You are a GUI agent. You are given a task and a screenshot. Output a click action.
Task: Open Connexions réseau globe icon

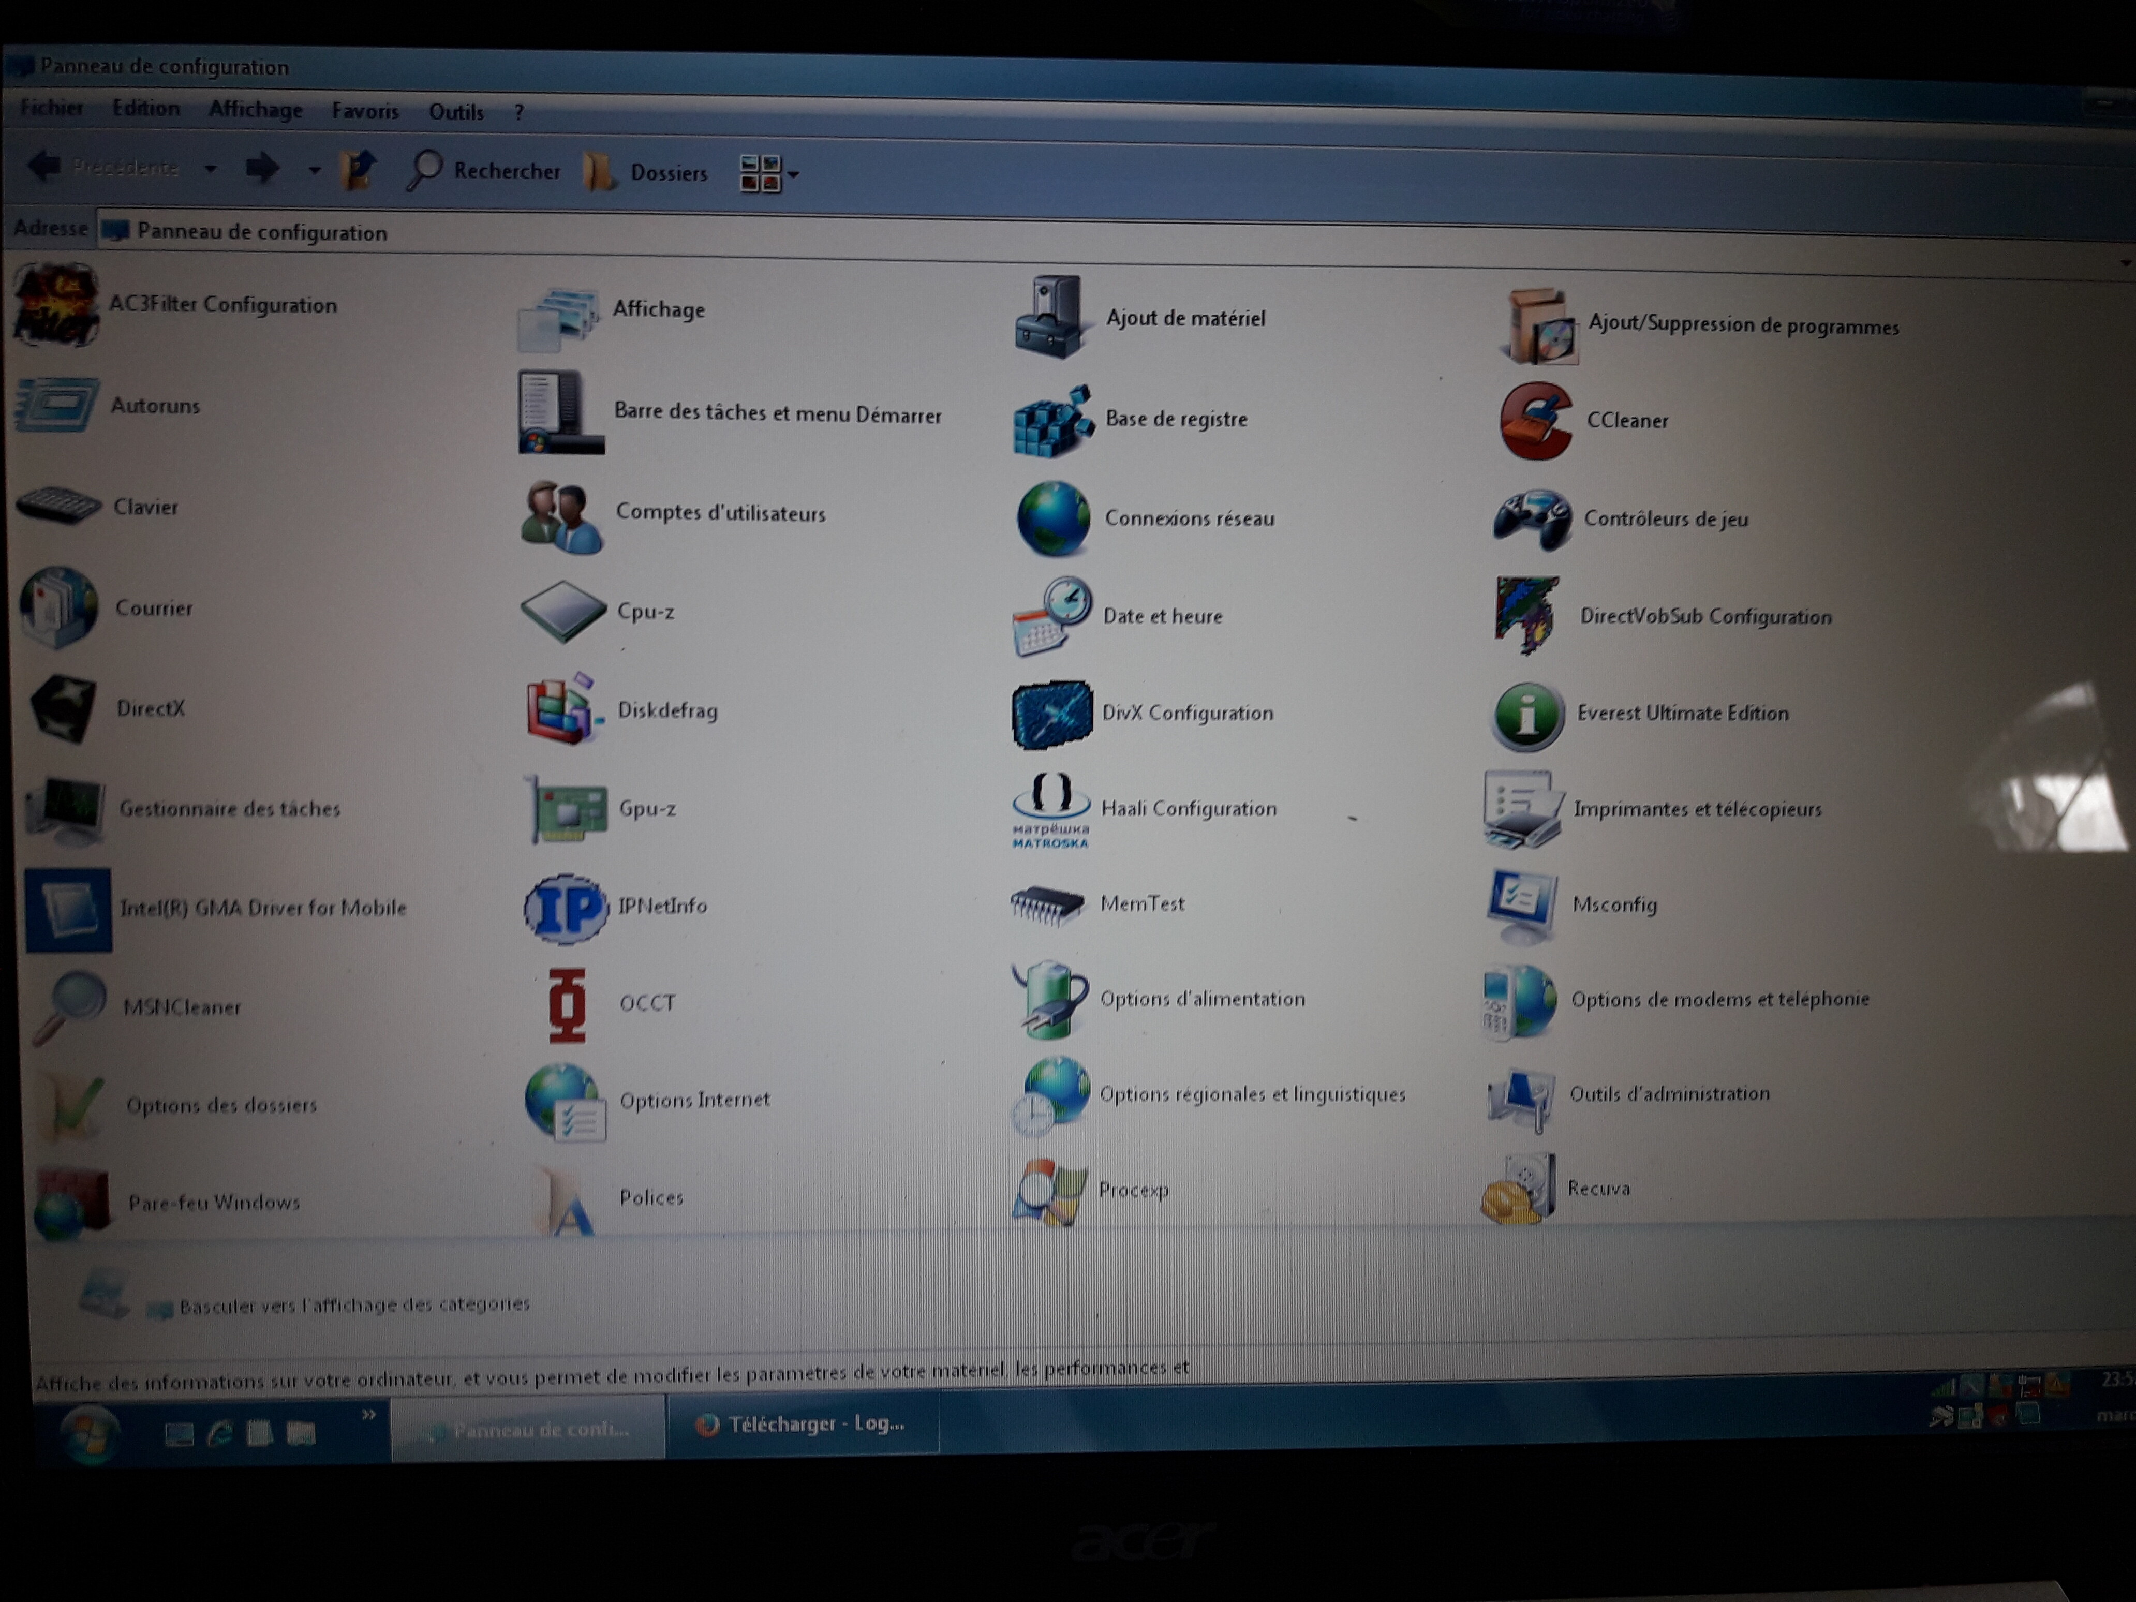click(1052, 518)
